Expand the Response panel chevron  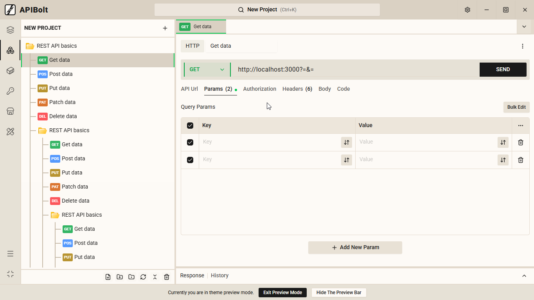click(x=524, y=276)
